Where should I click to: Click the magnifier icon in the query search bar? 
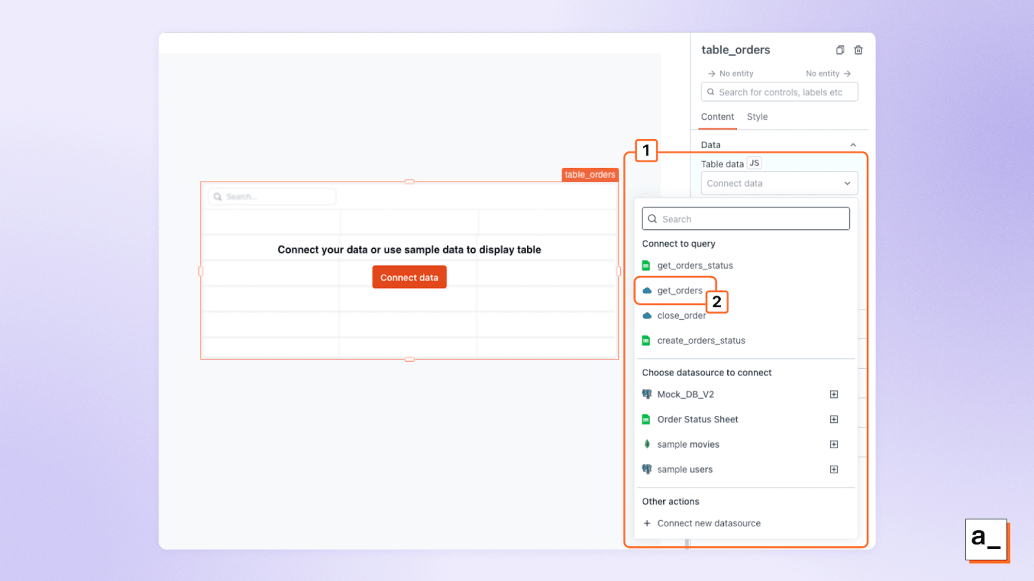click(x=652, y=218)
